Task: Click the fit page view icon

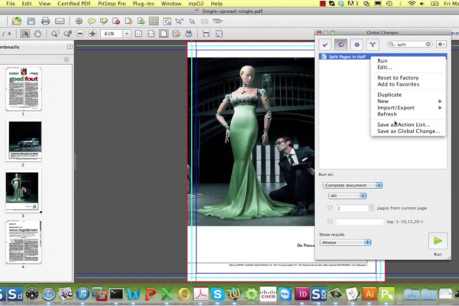Action: tap(164, 34)
